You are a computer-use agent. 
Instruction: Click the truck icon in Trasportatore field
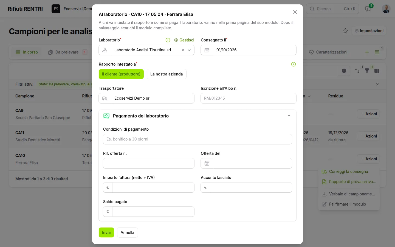tap(105, 98)
